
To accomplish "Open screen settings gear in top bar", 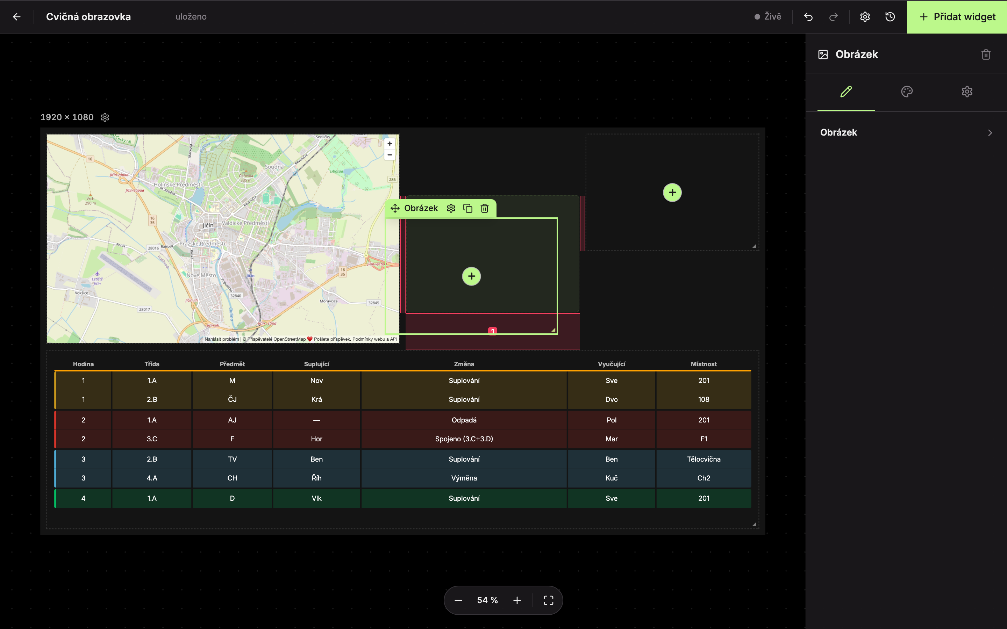I will point(865,17).
